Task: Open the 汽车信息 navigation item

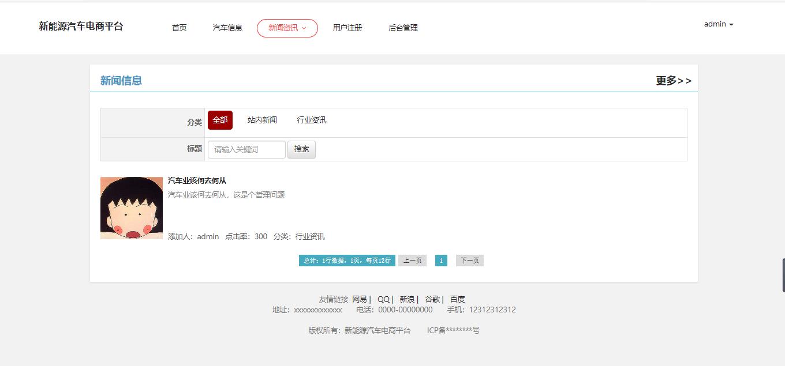Action: pos(227,28)
